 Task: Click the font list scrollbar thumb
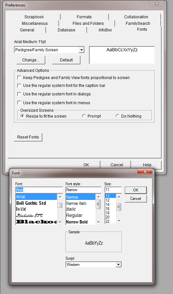[60, 205]
